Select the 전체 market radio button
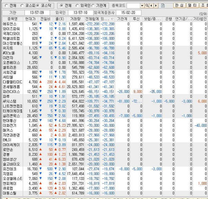Screen dimensions: 208x199 [6, 6]
